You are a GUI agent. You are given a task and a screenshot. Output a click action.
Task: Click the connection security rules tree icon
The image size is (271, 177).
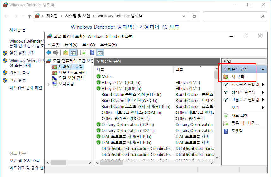(55, 78)
